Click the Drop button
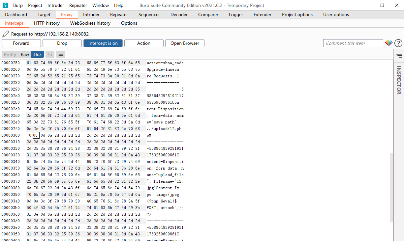The height and width of the screenshot is (241, 404). [62, 43]
